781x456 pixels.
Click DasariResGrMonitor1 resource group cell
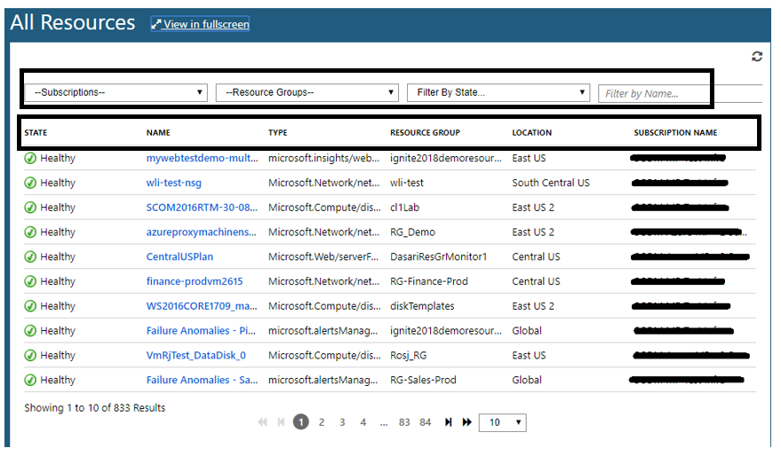[438, 256]
